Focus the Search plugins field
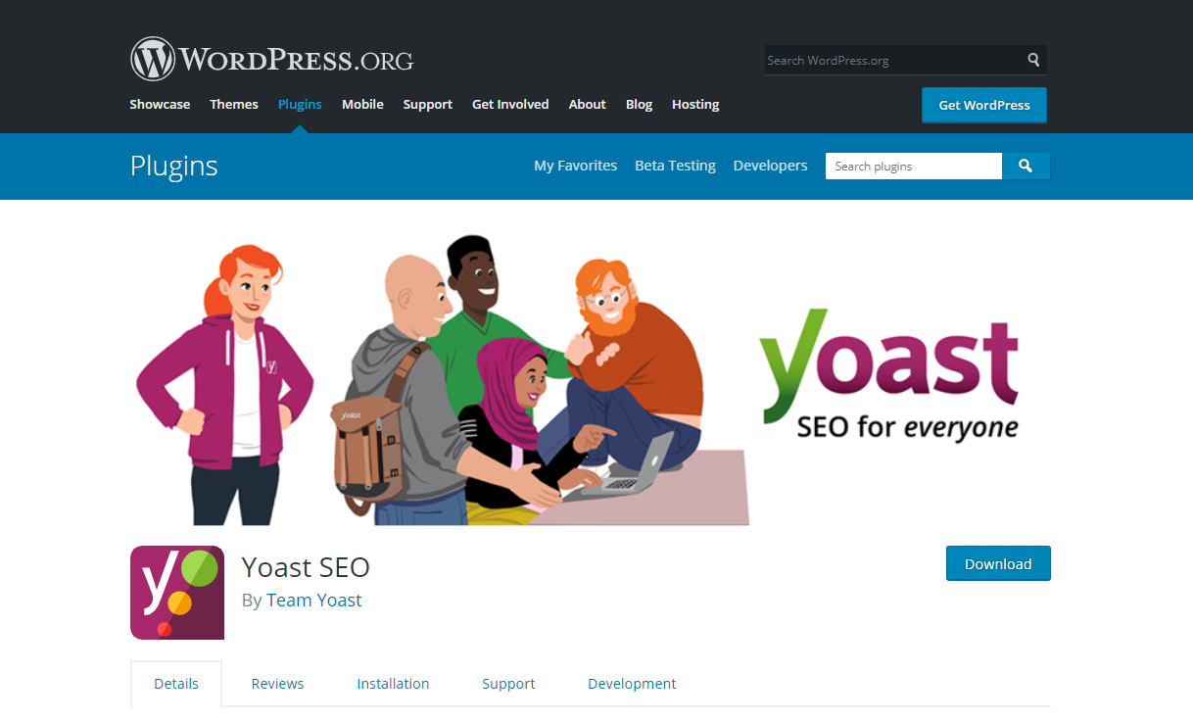This screenshot has width=1193, height=722. coord(914,167)
